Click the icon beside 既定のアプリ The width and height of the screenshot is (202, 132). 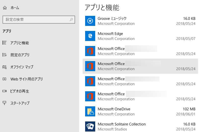point(4,55)
